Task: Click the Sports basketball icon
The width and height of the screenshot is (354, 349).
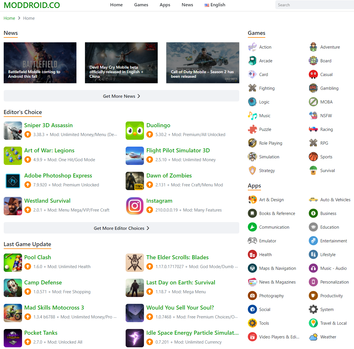Action: pyautogui.click(x=313, y=157)
